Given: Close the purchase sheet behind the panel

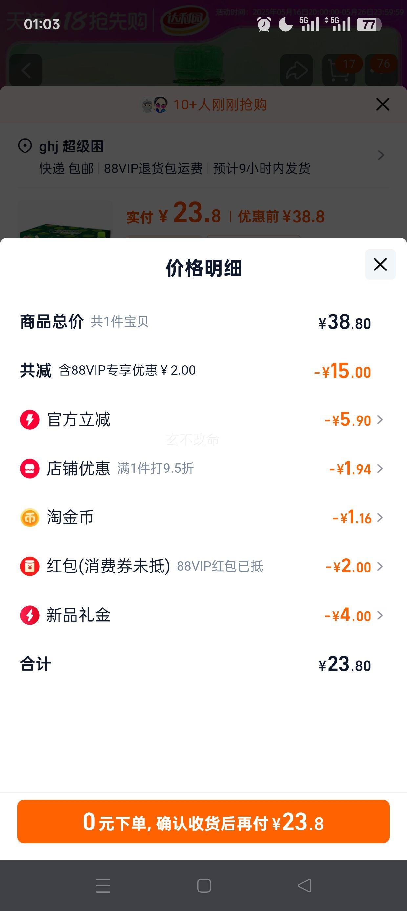Looking at the screenshot, I should click(383, 104).
